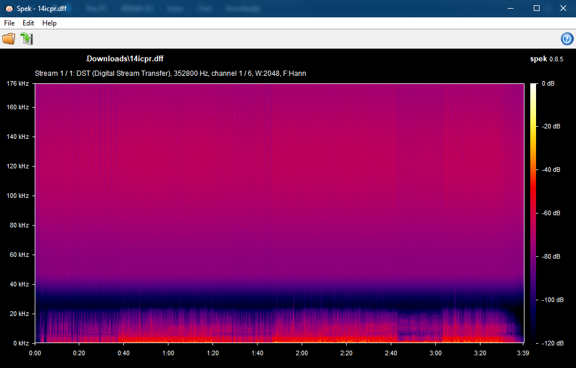Click the 3:00 time label

click(436, 353)
